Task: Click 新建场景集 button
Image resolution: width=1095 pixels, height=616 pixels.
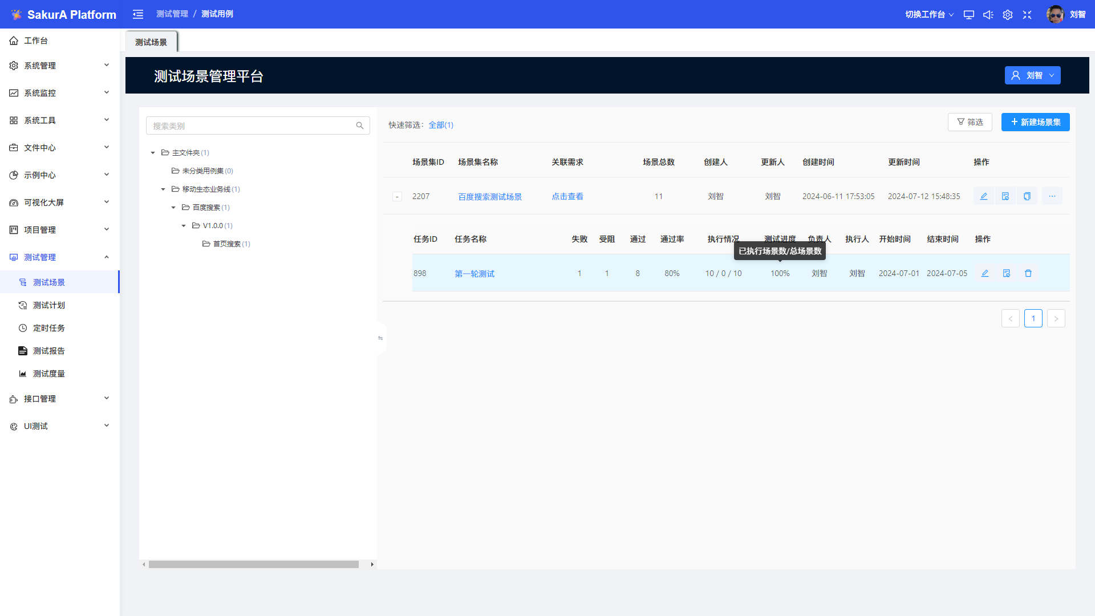Action: (x=1036, y=122)
